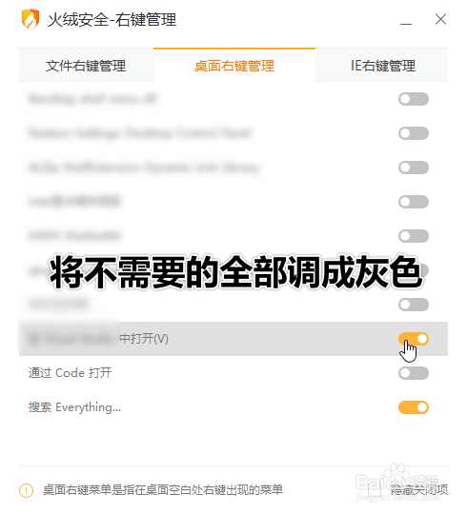Select the highlighted 中打开(V) row
467x514 pixels.
tap(233, 339)
